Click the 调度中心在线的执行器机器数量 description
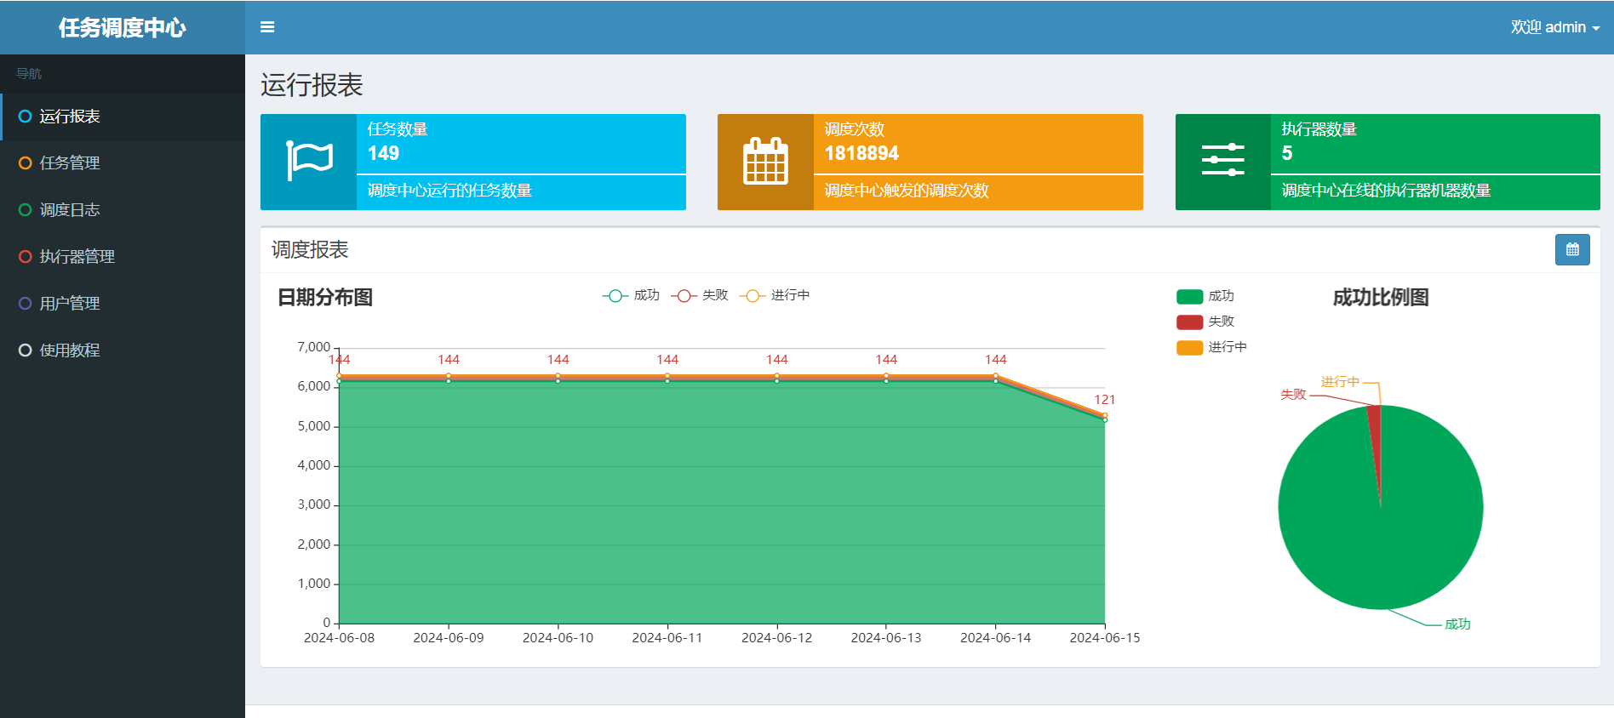The width and height of the screenshot is (1614, 718). (1386, 191)
